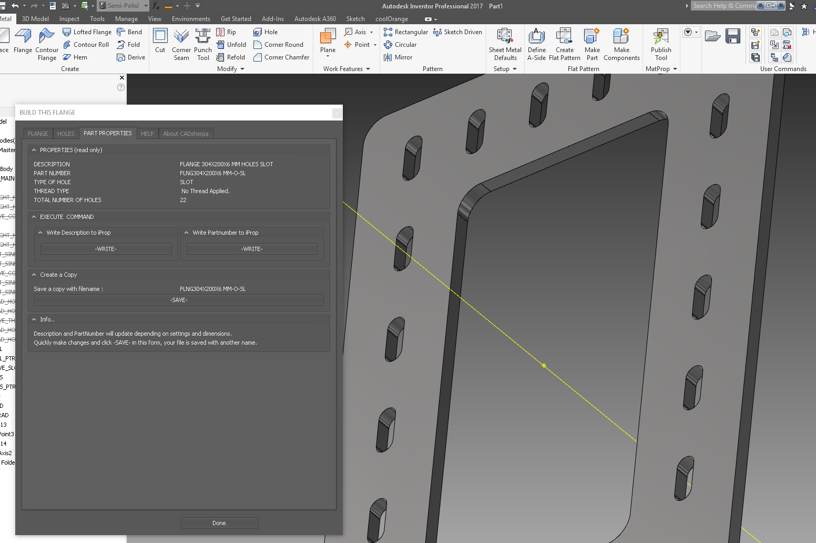This screenshot has width=816, height=543.
Task: Click the Save disk icon in User Commands
Action: [733, 36]
